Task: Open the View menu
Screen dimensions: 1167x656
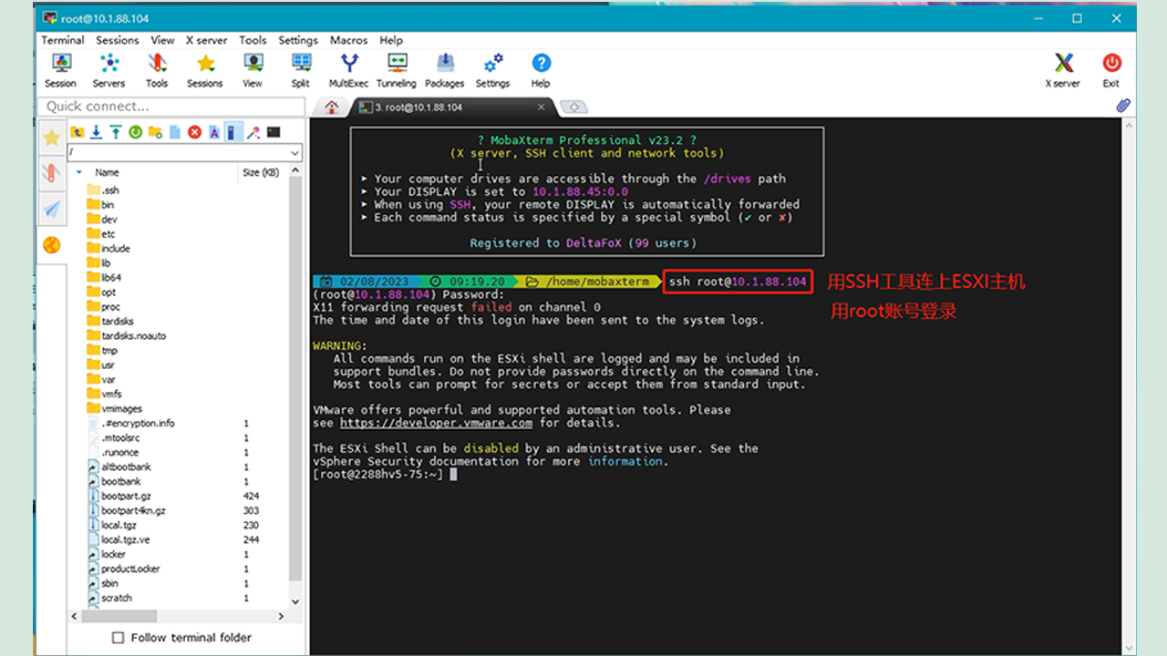Action: [162, 40]
